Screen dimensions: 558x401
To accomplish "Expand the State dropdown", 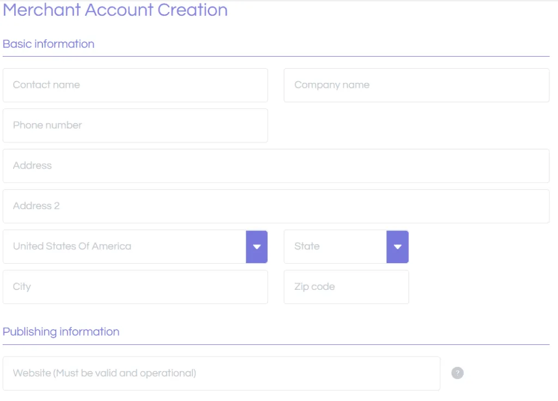I will 346,247.
